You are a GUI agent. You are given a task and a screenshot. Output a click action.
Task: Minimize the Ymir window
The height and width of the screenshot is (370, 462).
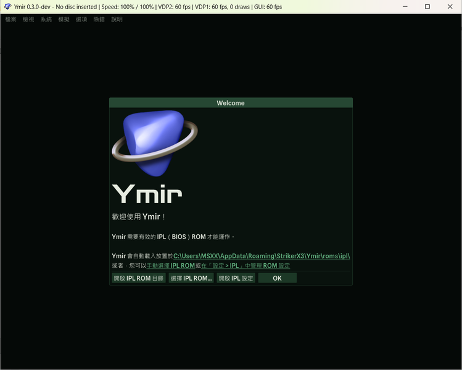click(x=405, y=7)
